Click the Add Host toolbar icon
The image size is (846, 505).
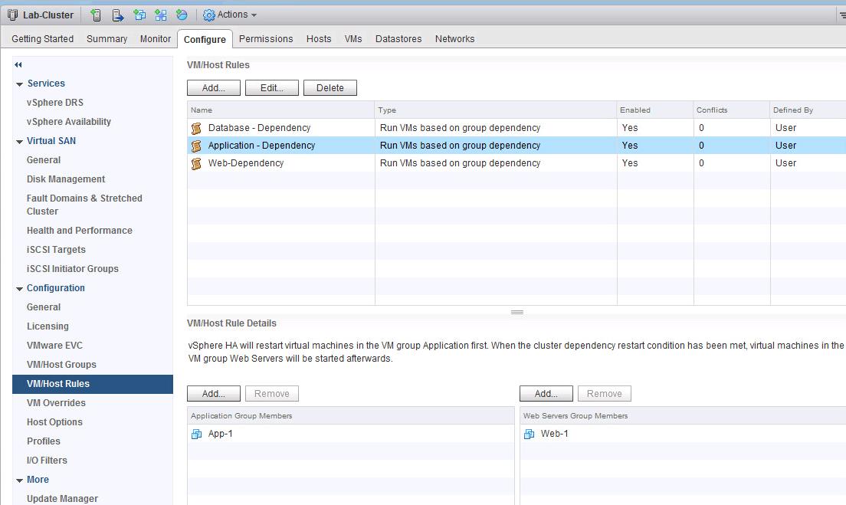pos(96,15)
